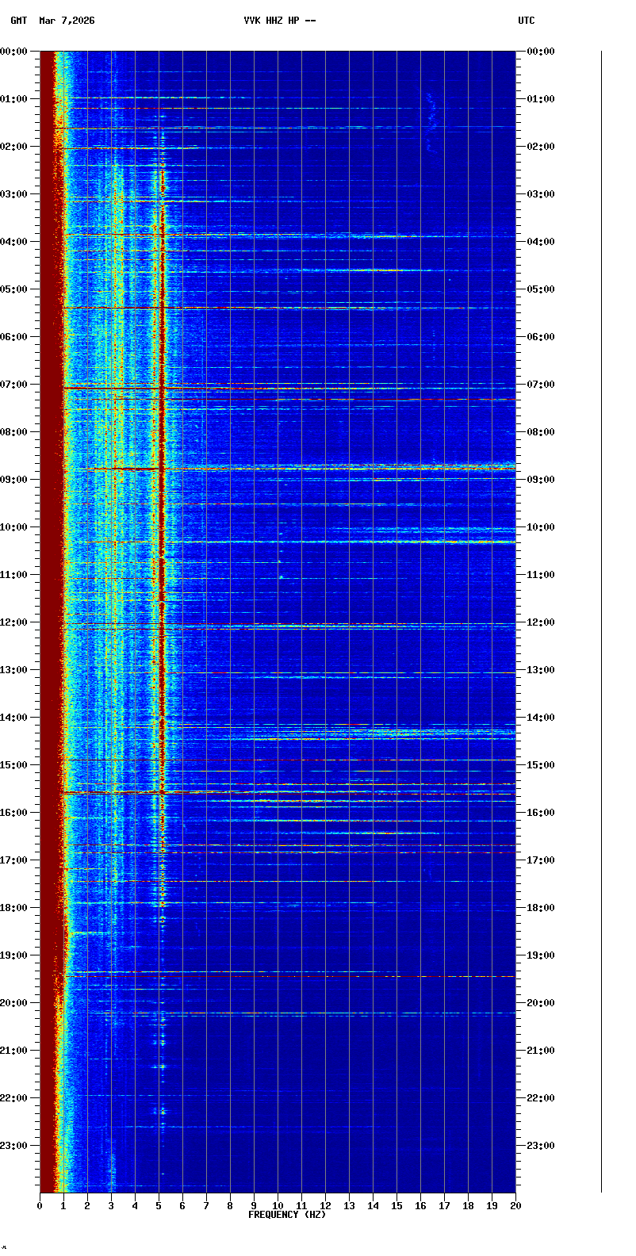Click the 06:00 time label on right axis
The height and width of the screenshot is (1256, 636).
540,337
